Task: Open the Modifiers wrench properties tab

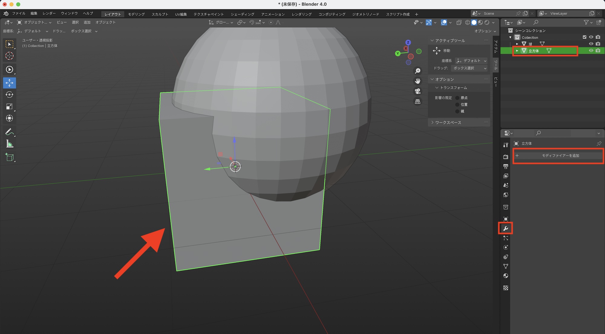Action: pyautogui.click(x=505, y=228)
